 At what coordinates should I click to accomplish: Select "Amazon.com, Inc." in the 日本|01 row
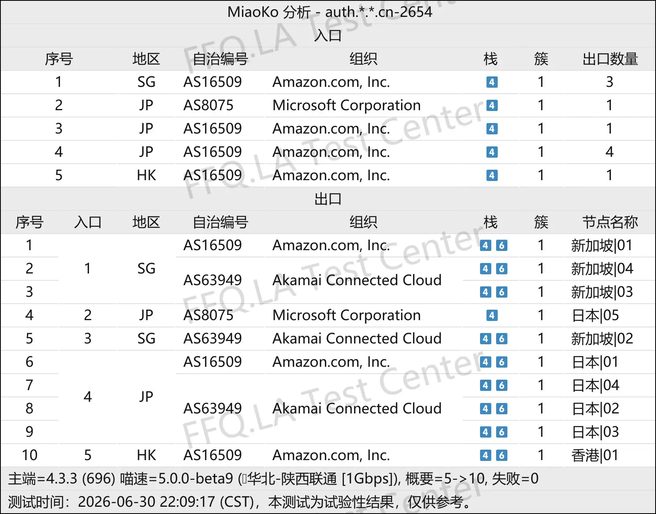331,362
